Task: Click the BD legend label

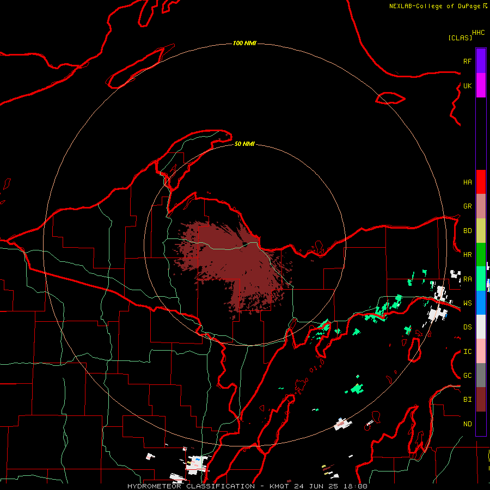Action: tap(468, 231)
